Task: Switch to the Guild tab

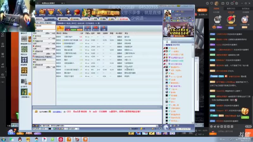Action: (85, 19)
